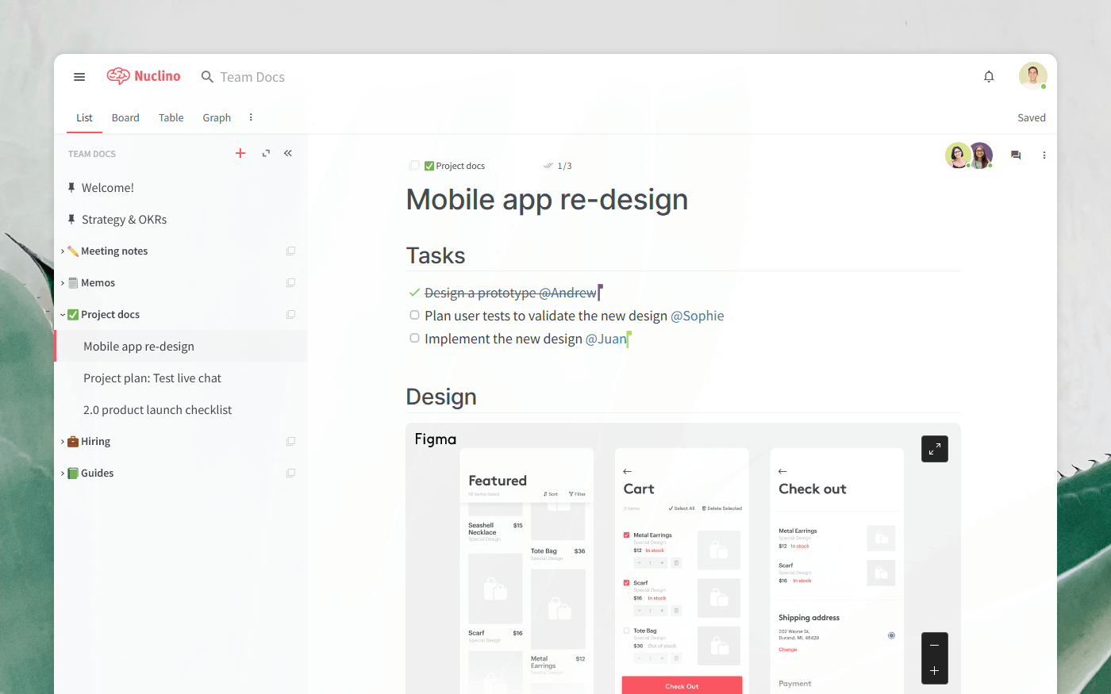Click the collection icon beside Hiring

[290, 442]
